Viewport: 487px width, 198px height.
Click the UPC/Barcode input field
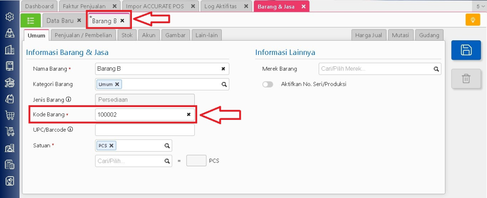pyautogui.click(x=145, y=130)
